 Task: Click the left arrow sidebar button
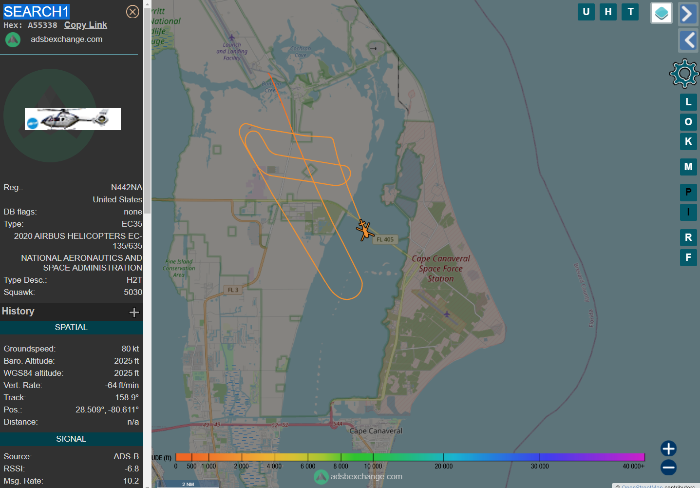[688, 40]
